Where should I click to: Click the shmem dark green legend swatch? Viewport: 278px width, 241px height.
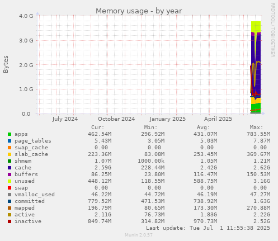tap(10, 161)
